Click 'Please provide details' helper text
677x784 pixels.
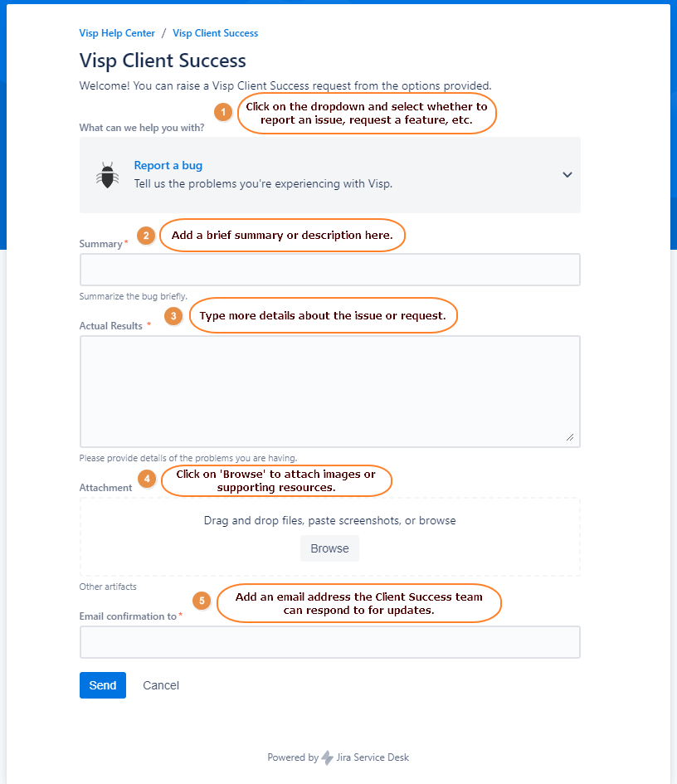[188, 457]
